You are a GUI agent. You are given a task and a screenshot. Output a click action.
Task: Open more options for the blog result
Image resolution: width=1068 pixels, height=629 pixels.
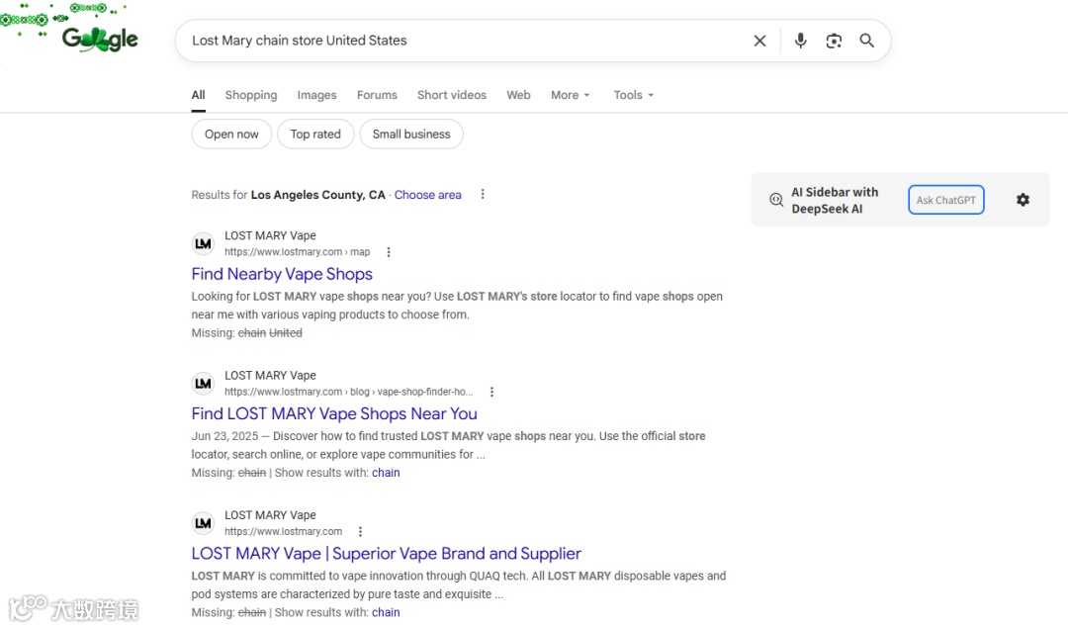pos(491,392)
